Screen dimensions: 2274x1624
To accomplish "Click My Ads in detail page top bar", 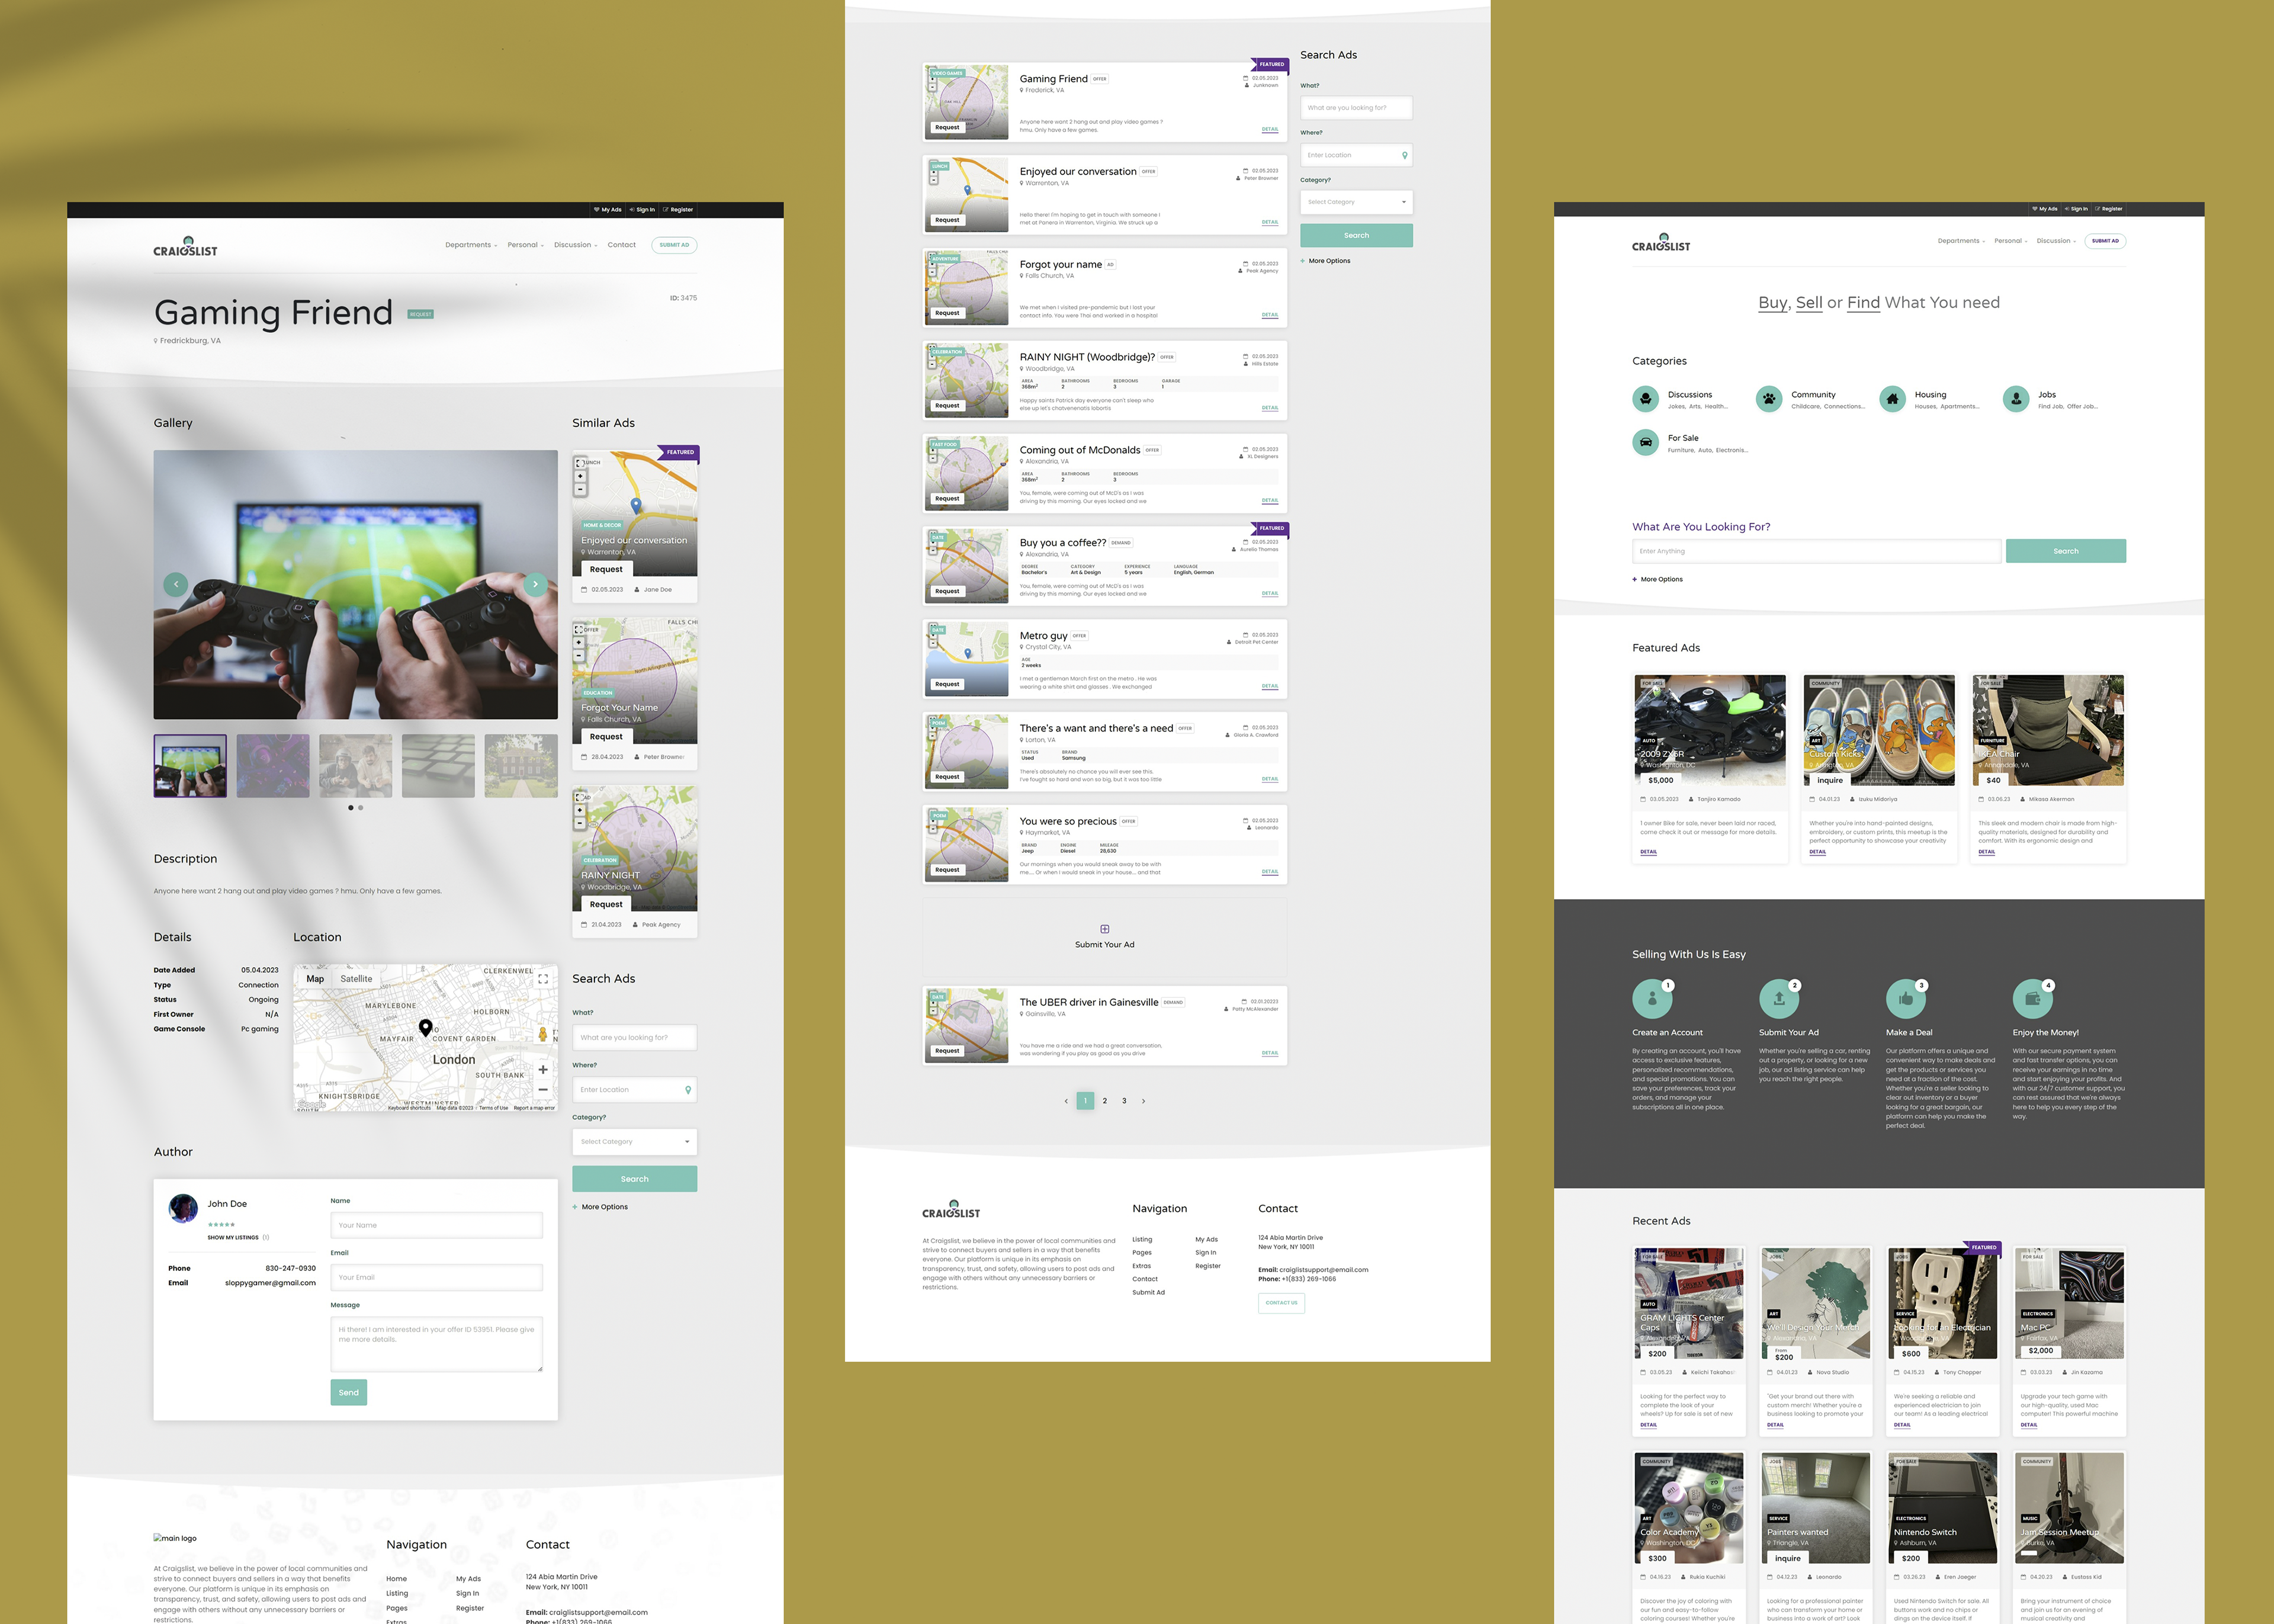I will point(608,210).
